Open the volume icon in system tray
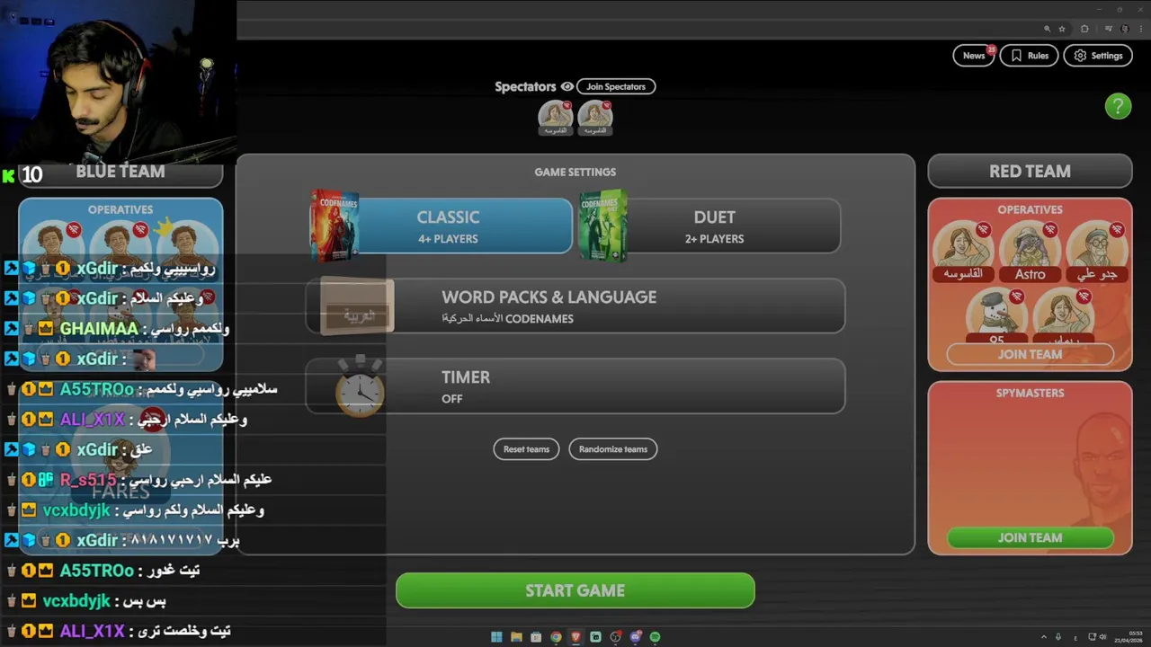 1102,637
